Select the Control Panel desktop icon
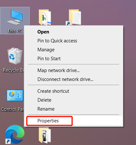This screenshot has height=145, width=136. click(x=15, y=95)
